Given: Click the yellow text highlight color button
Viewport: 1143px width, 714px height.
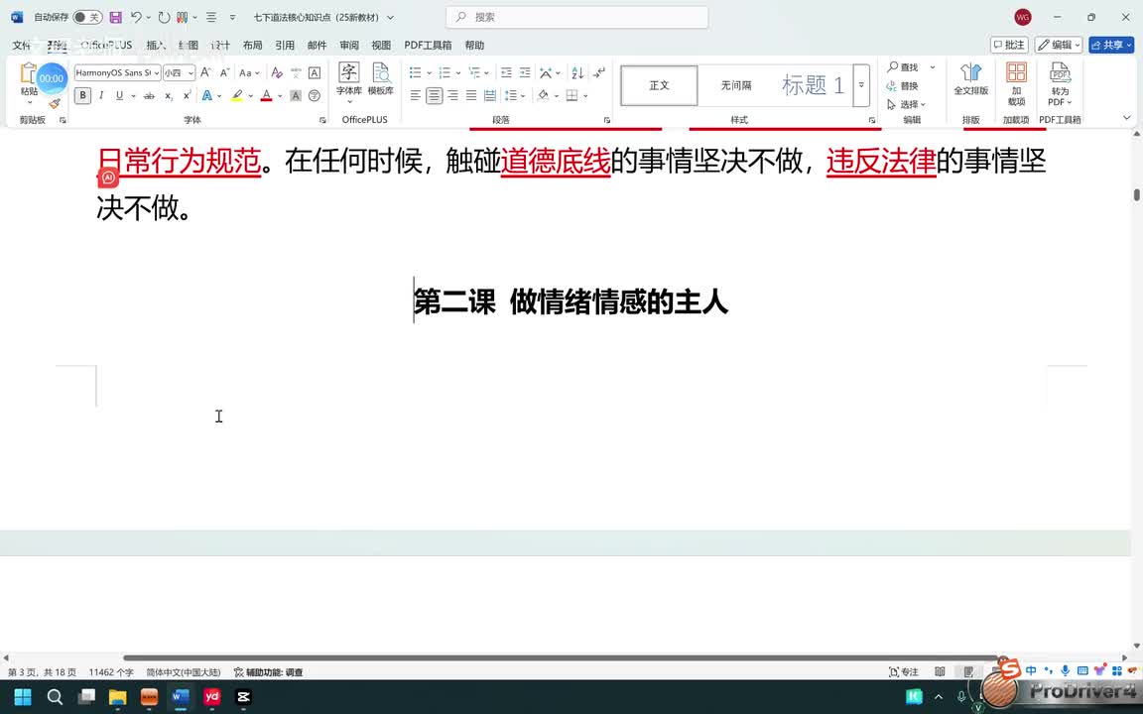Looking at the screenshot, I should pyautogui.click(x=237, y=95).
